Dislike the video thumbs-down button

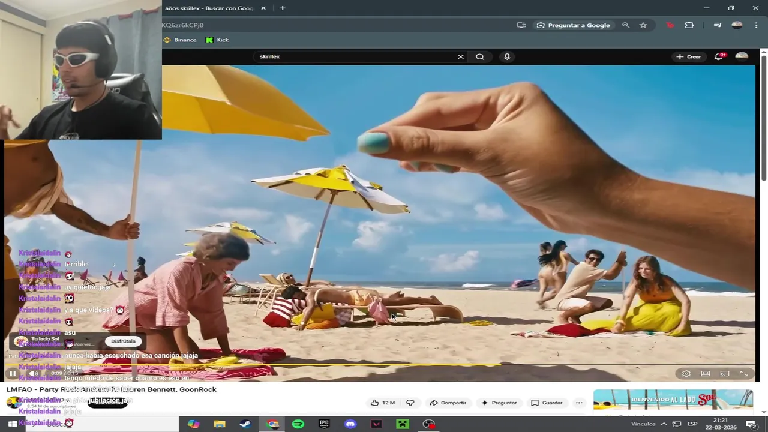coord(410,403)
